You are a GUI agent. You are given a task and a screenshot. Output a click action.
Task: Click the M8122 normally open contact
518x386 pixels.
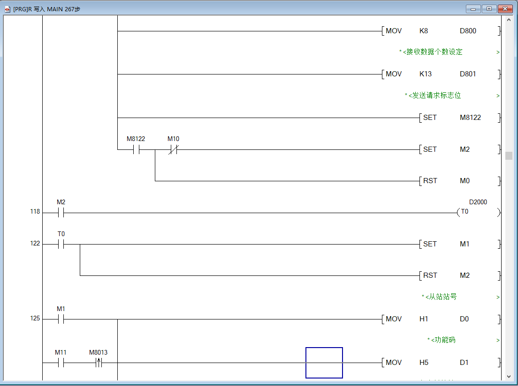pyautogui.click(x=136, y=150)
